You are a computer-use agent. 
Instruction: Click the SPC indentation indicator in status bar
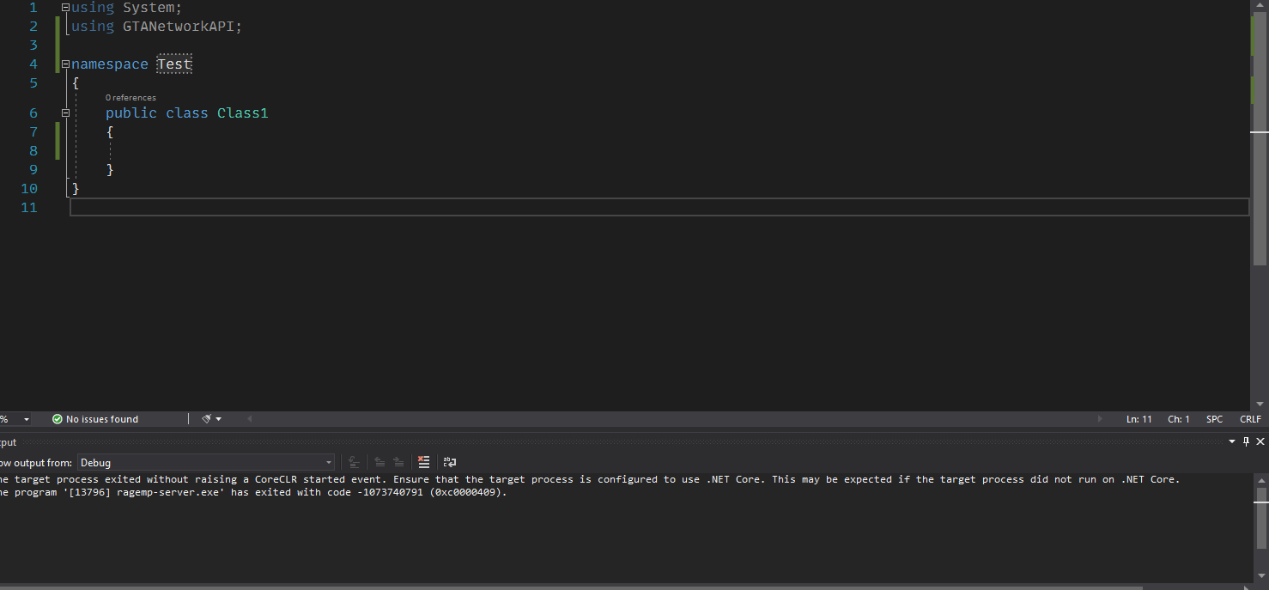tap(1214, 418)
